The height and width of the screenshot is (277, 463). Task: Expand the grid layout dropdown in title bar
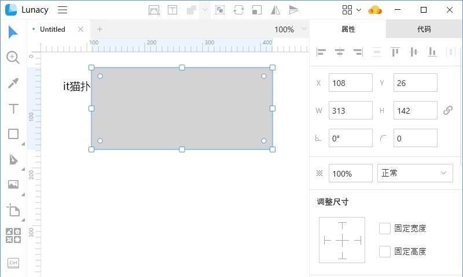(351, 10)
